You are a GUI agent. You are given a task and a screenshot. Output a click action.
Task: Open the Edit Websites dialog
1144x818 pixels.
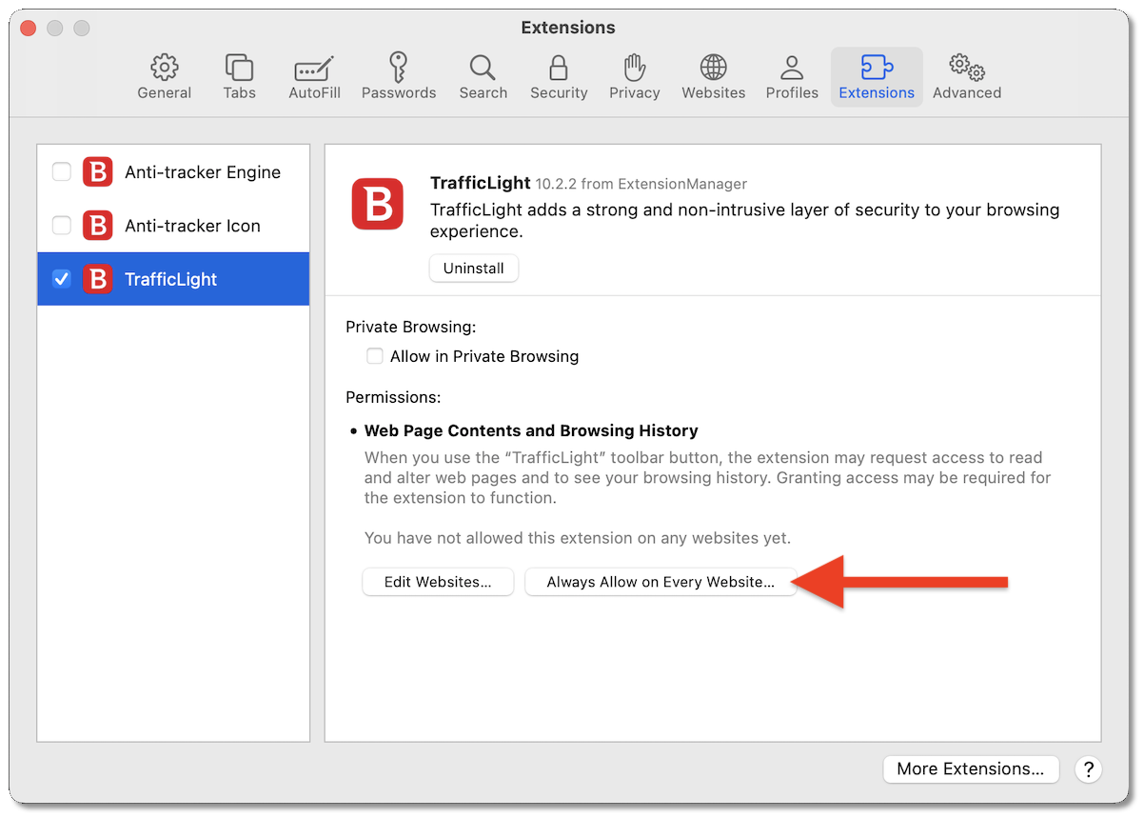(x=438, y=582)
